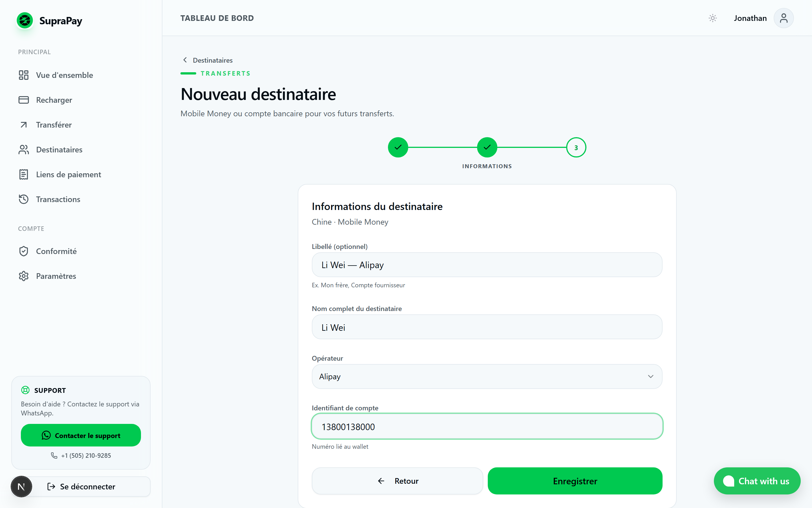Viewport: 812px width, 508px height.
Task: Click the SupraPay logo icon
Action: point(25,21)
